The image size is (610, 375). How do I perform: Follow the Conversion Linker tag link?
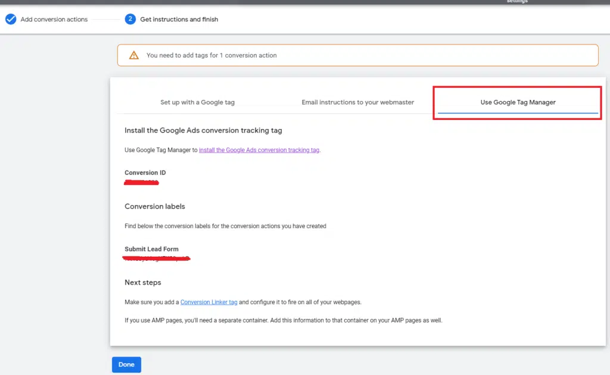(208, 302)
